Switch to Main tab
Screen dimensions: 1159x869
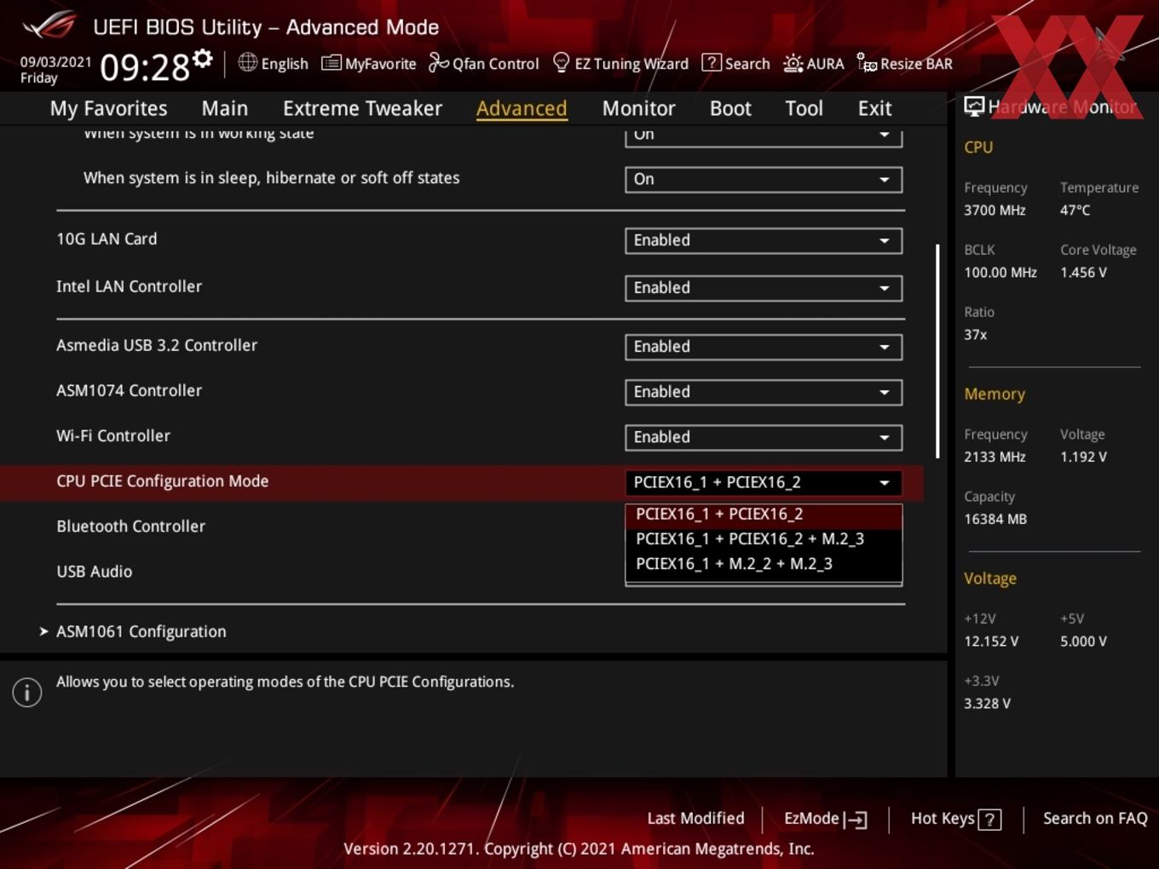click(x=225, y=108)
